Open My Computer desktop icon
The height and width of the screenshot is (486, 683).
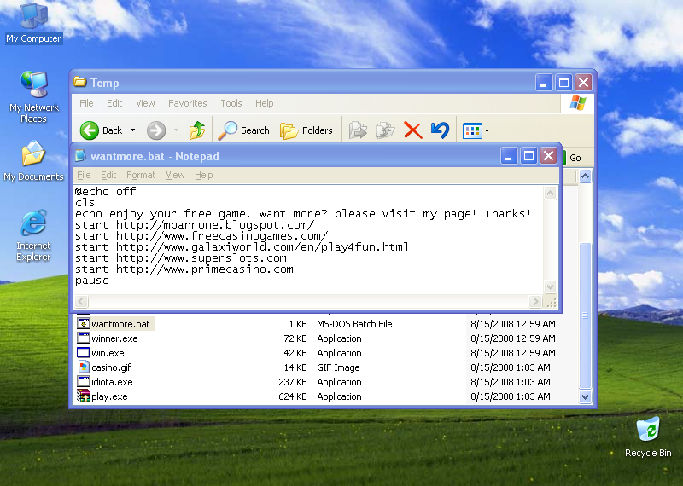pyautogui.click(x=34, y=23)
